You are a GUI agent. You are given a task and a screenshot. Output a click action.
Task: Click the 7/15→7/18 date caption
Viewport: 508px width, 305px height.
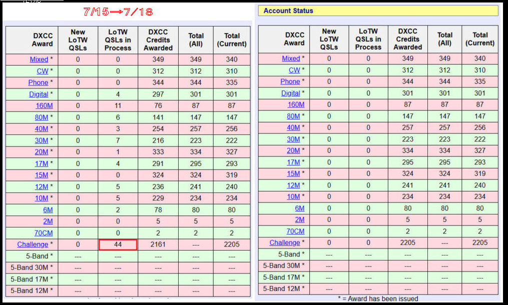[x=118, y=12]
